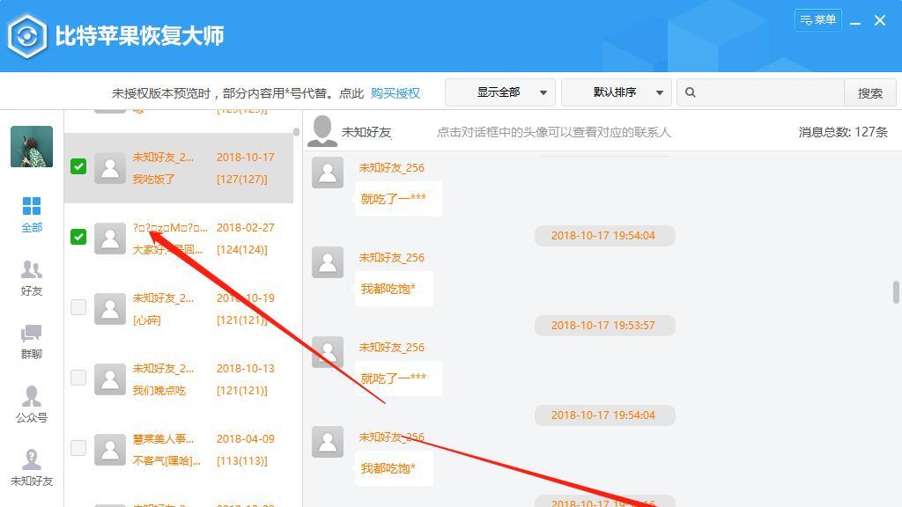902x507 pixels.
Task: Check the conversation dated 2018-04-09
Action: [x=78, y=448]
